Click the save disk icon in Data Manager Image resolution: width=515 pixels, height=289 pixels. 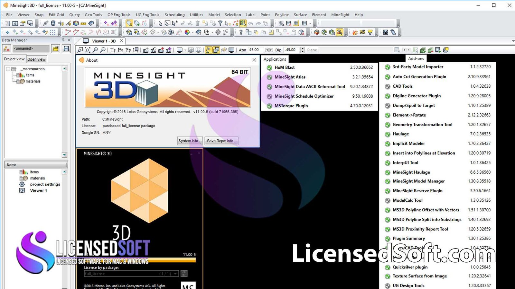(66, 48)
